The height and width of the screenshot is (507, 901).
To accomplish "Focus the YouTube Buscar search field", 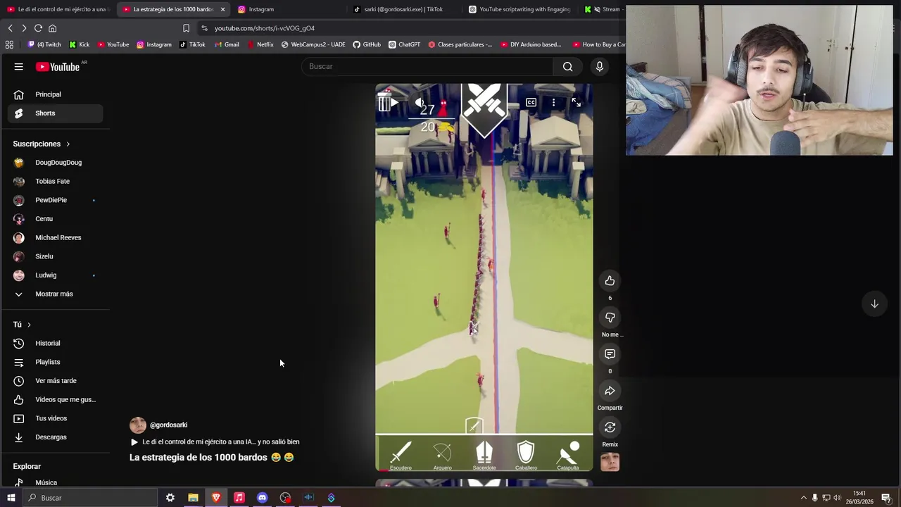I will [428, 66].
